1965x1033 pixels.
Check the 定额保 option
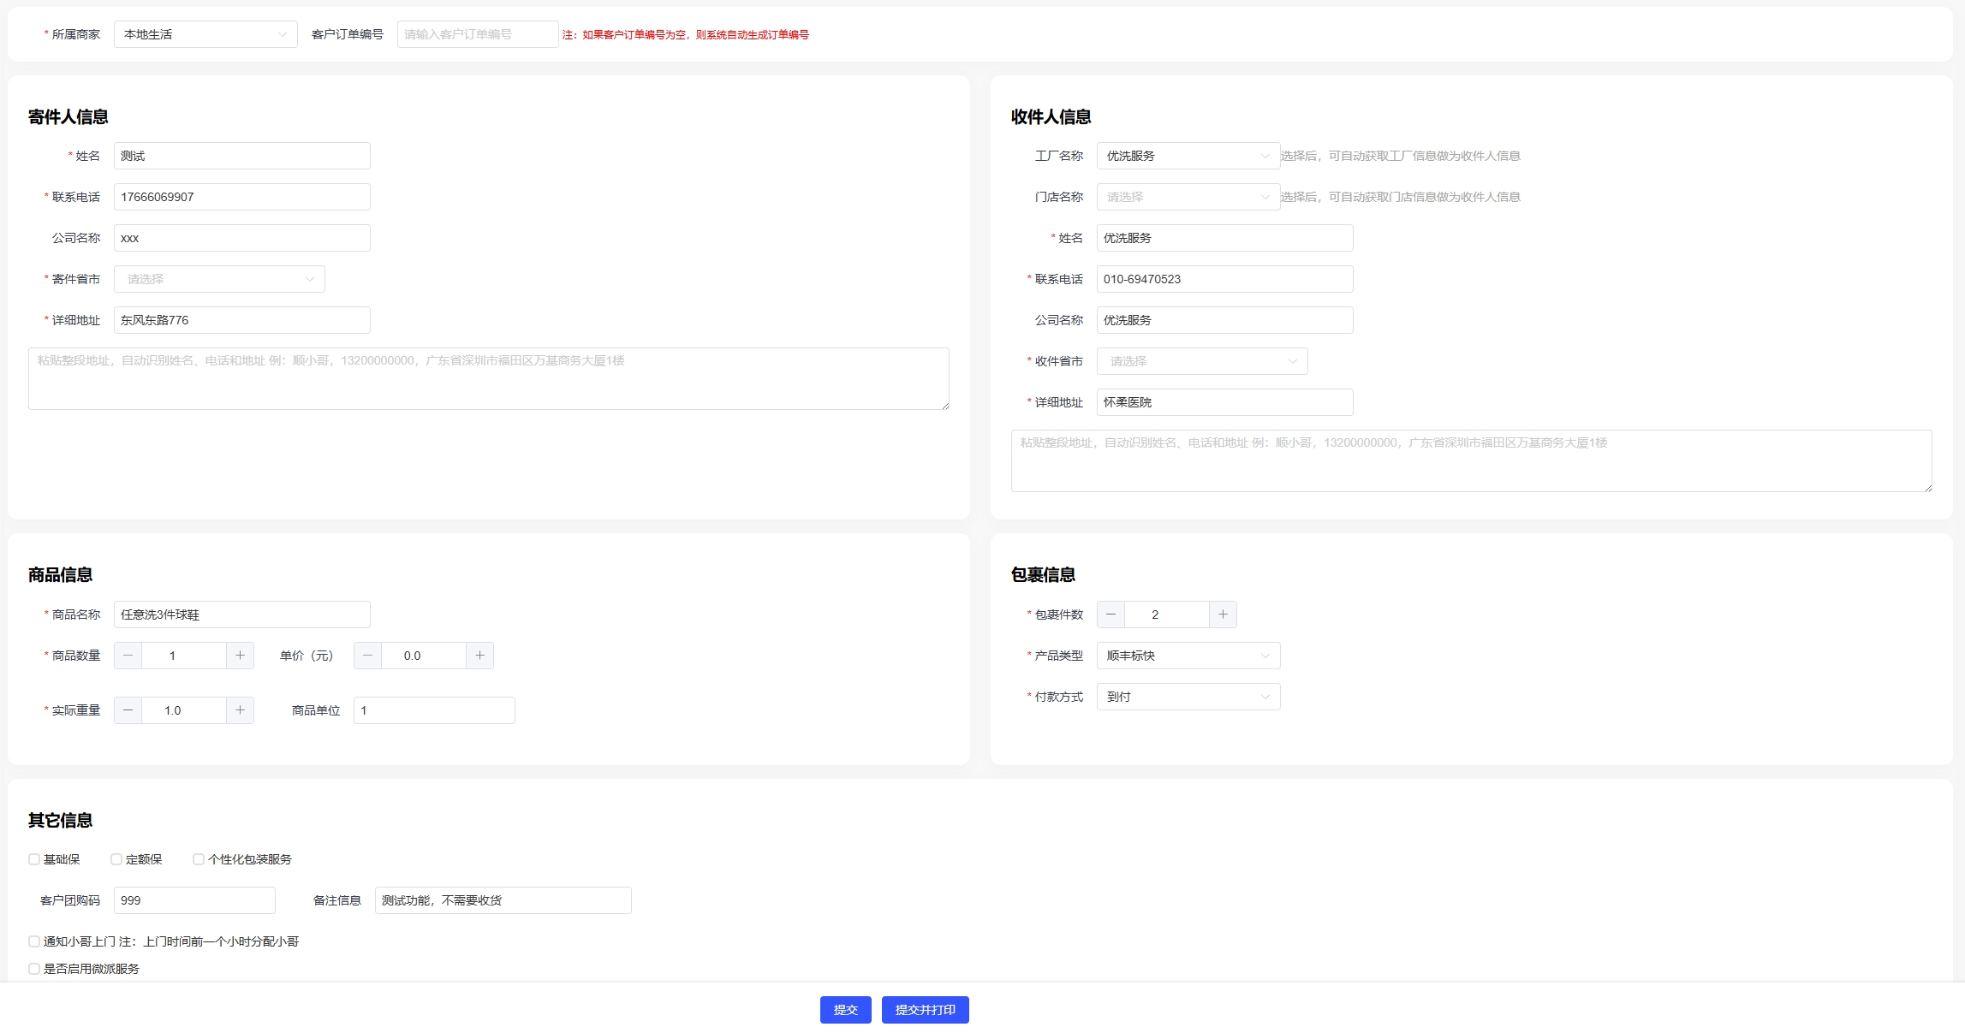click(116, 859)
